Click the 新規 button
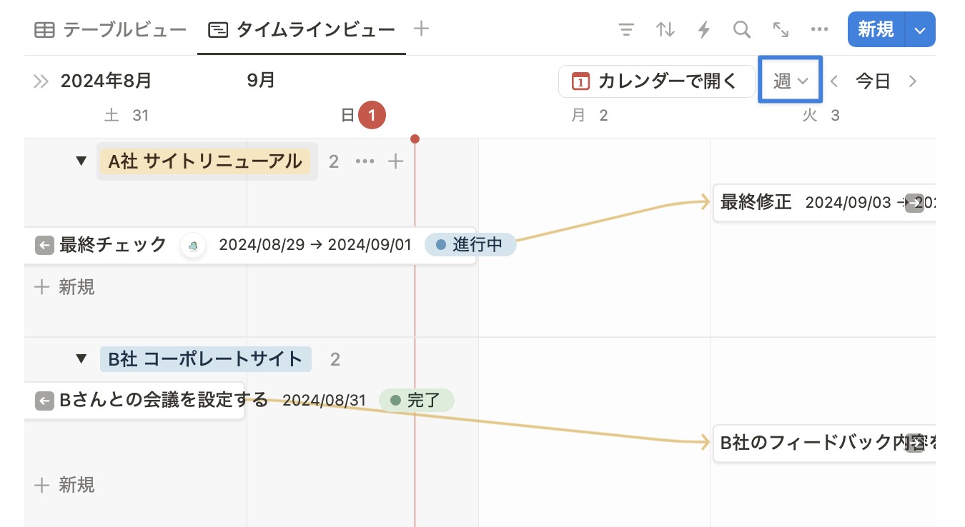 [876, 29]
